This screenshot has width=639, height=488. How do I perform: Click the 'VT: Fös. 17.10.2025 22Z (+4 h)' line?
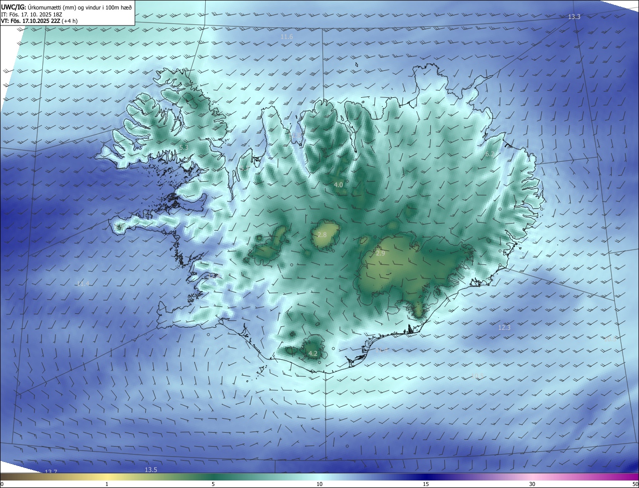tap(39, 21)
